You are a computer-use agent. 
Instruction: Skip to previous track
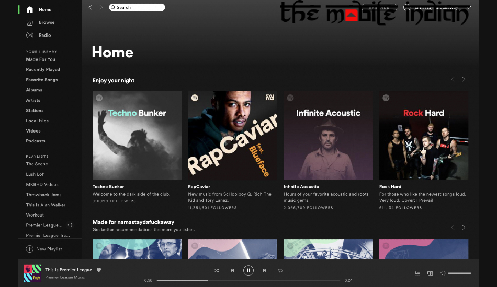[233, 271]
